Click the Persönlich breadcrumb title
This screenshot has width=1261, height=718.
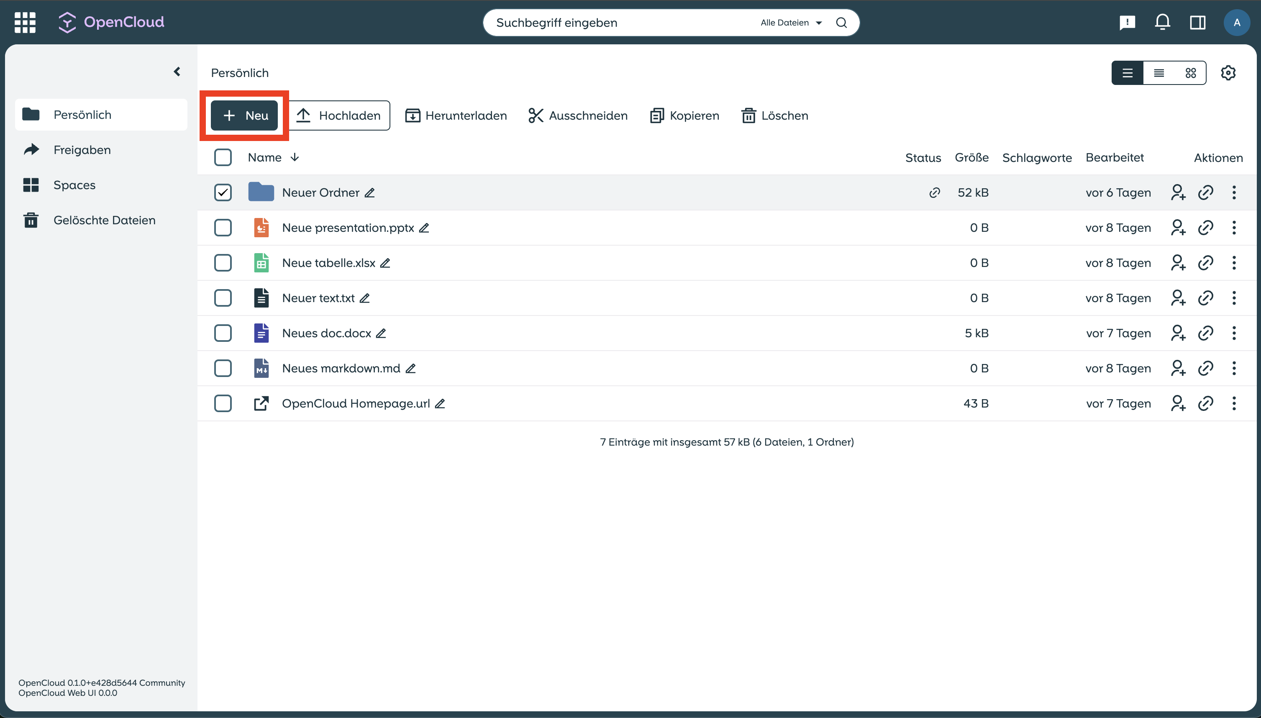240,73
